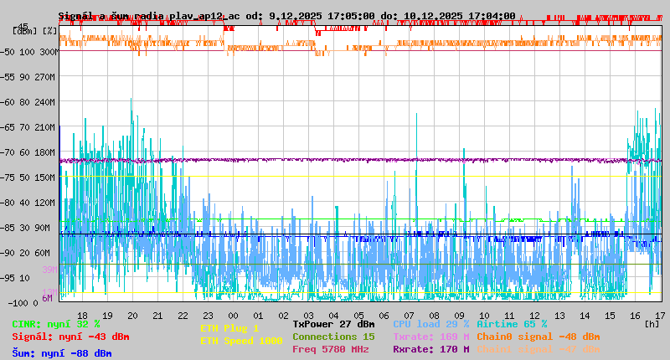
Task: Select the faded Chain1 signal legend entry
Action: click(x=538, y=349)
